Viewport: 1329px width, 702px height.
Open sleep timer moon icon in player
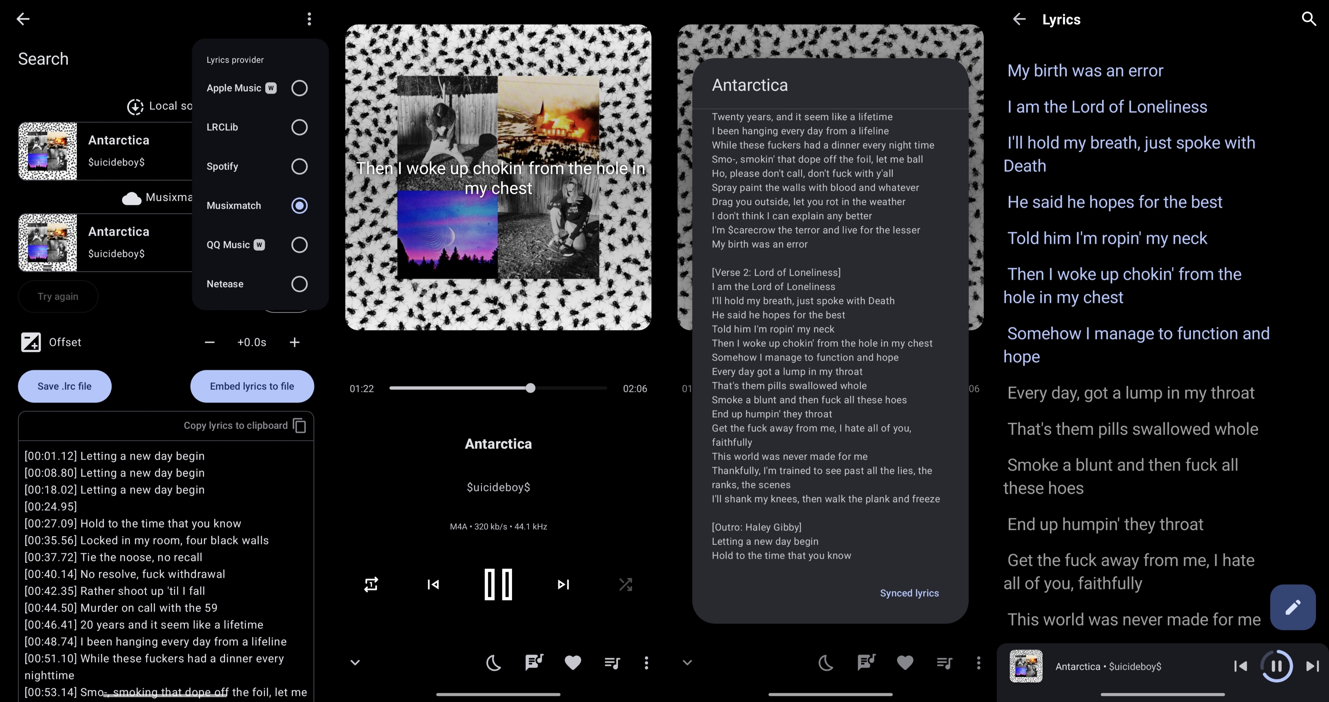[494, 662]
